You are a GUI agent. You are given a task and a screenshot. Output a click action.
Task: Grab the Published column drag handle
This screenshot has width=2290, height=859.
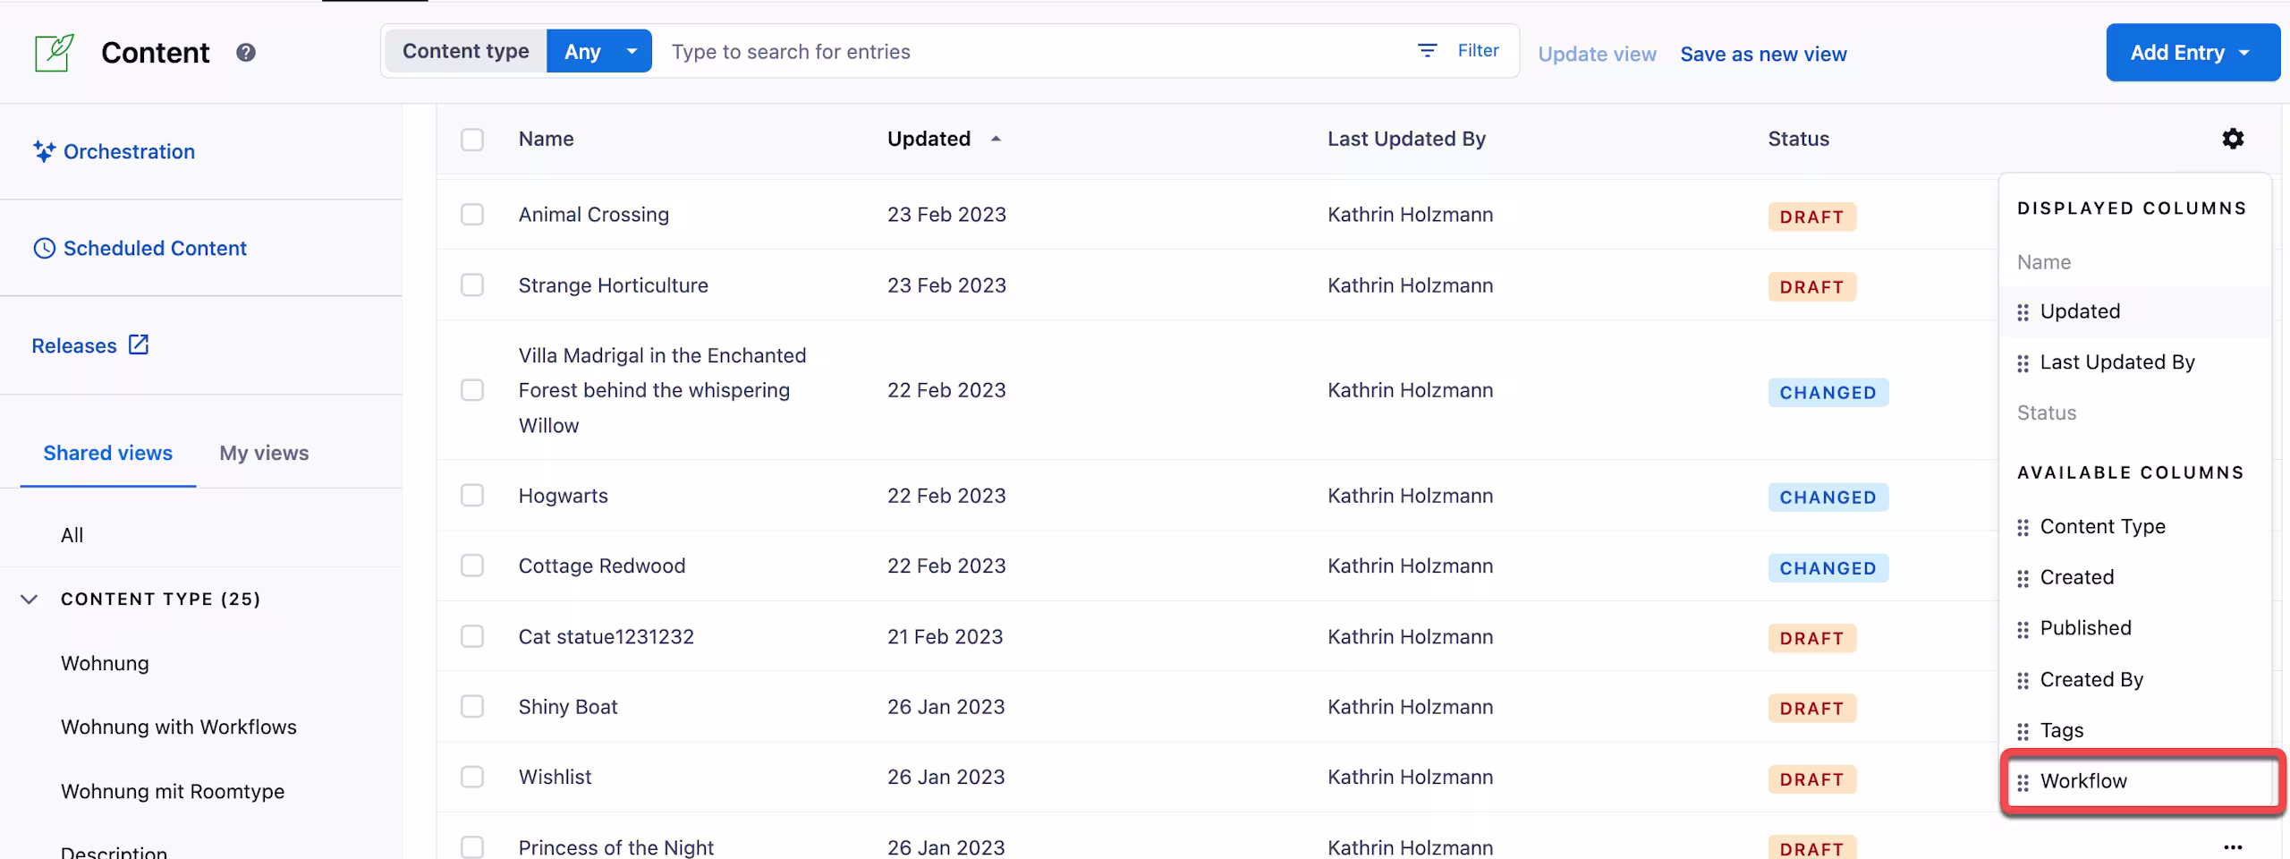click(2023, 630)
